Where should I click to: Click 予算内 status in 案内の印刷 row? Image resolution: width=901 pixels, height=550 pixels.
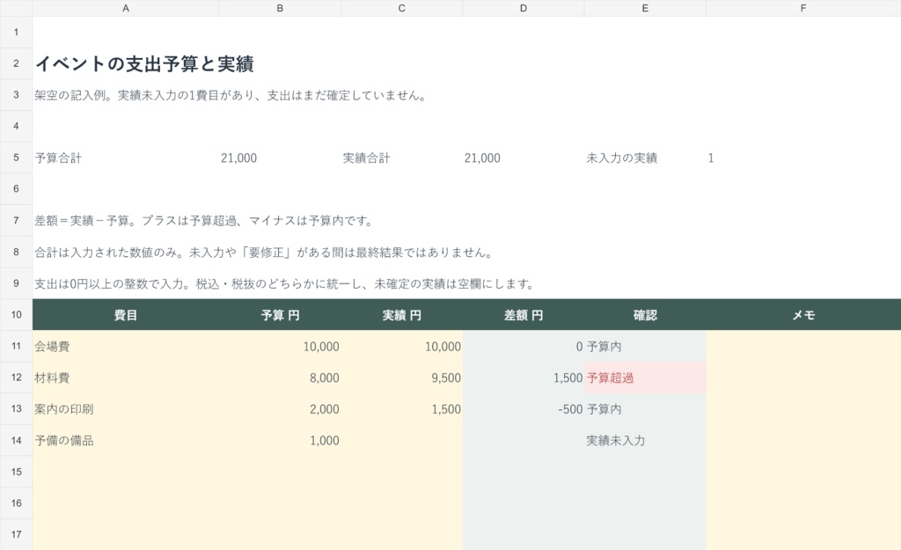(645, 408)
